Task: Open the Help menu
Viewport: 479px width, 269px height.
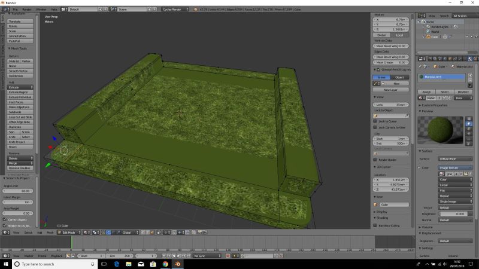Action: [54, 10]
